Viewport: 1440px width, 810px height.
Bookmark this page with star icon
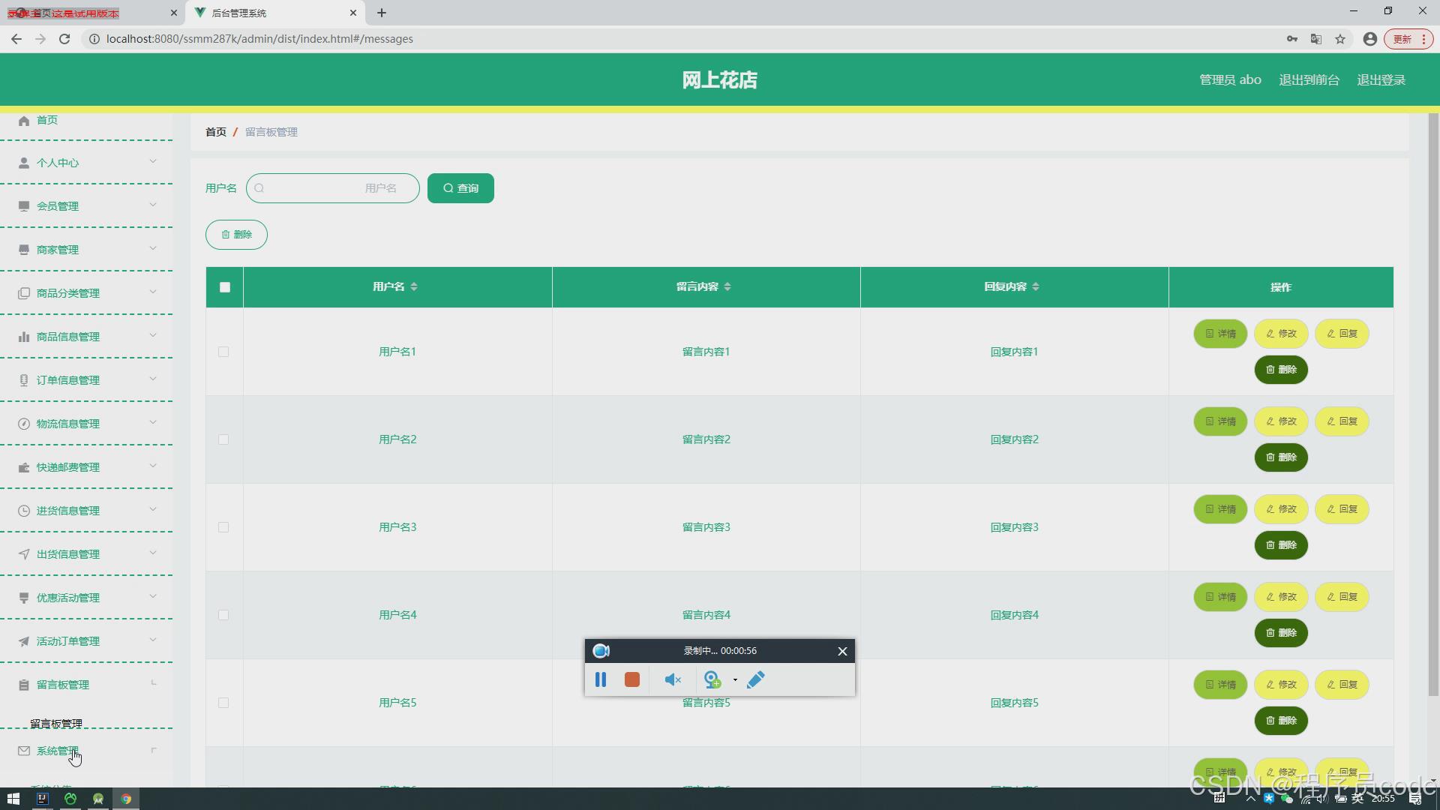1340,39
